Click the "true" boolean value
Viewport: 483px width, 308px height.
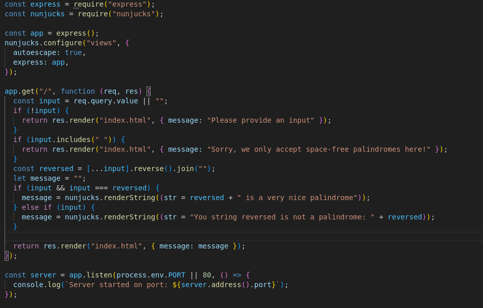(73, 52)
